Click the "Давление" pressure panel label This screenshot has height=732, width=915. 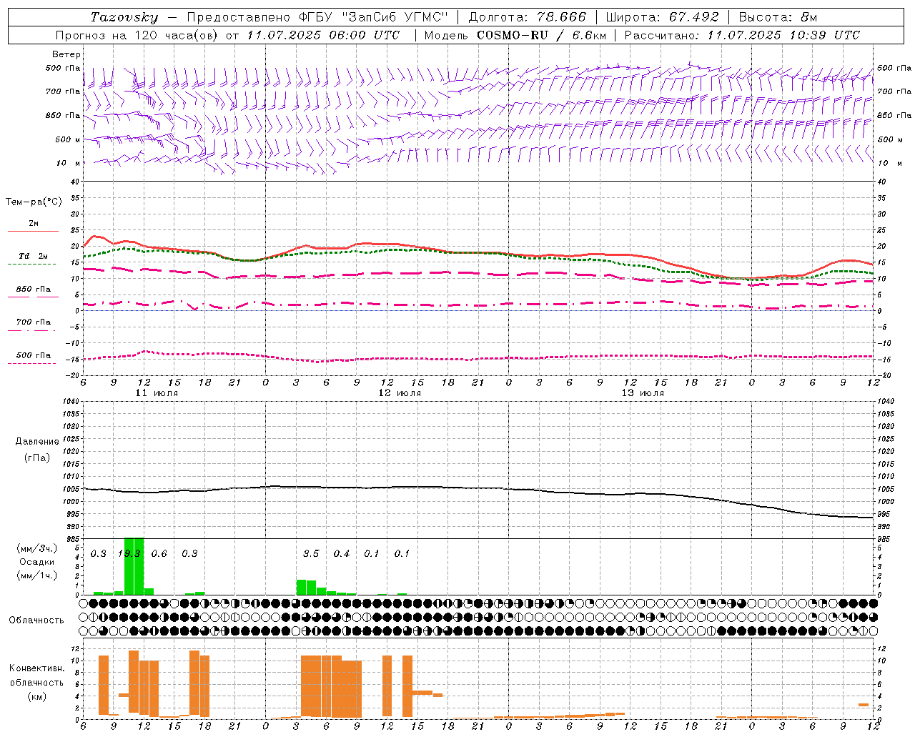click(37, 442)
